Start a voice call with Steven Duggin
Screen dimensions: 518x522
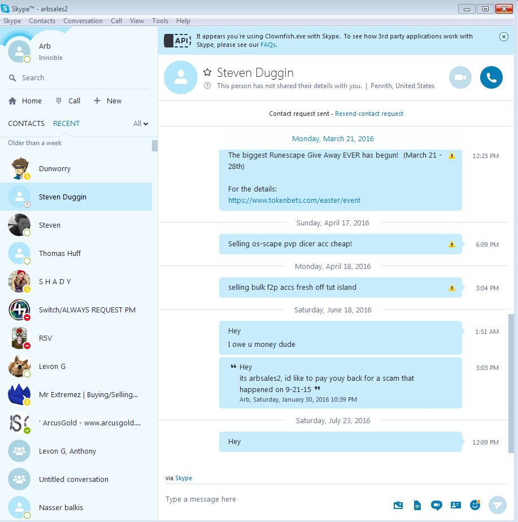491,77
